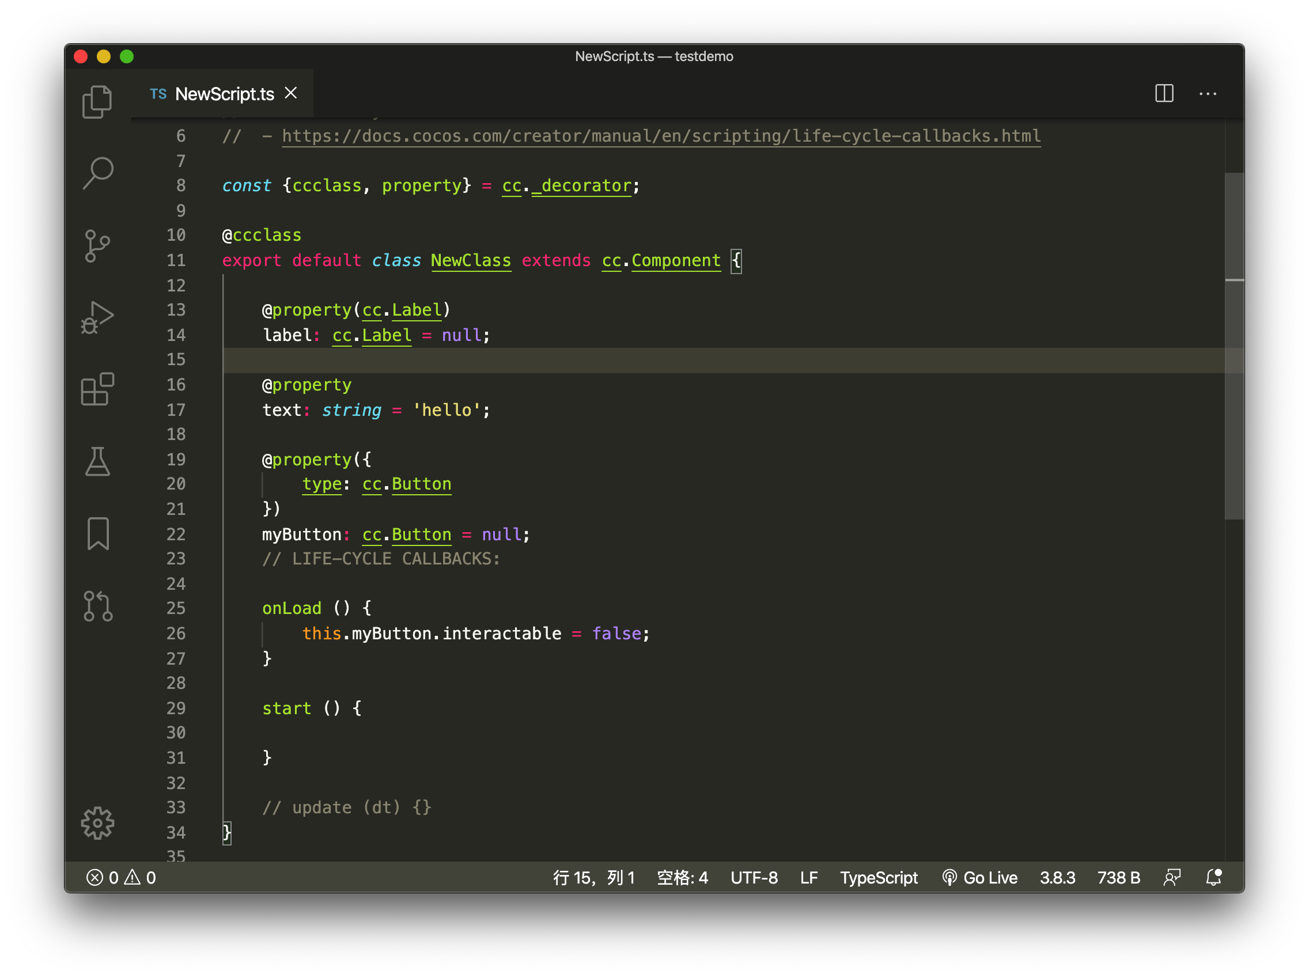Select the NewScript.ts editor tab
Viewport: 1309px width, 978px height.
coord(224,93)
